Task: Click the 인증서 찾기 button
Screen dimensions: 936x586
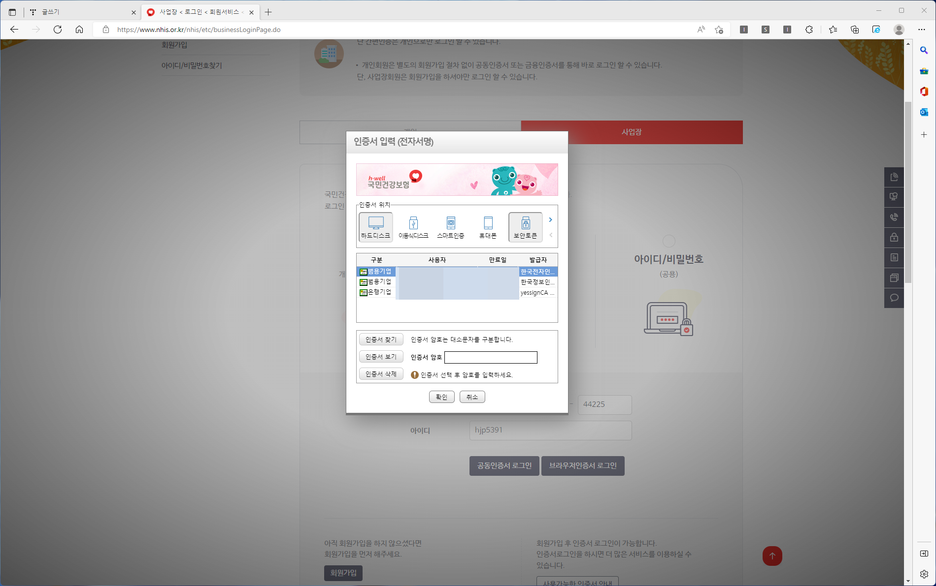Action: pyautogui.click(x=381, y=339)
